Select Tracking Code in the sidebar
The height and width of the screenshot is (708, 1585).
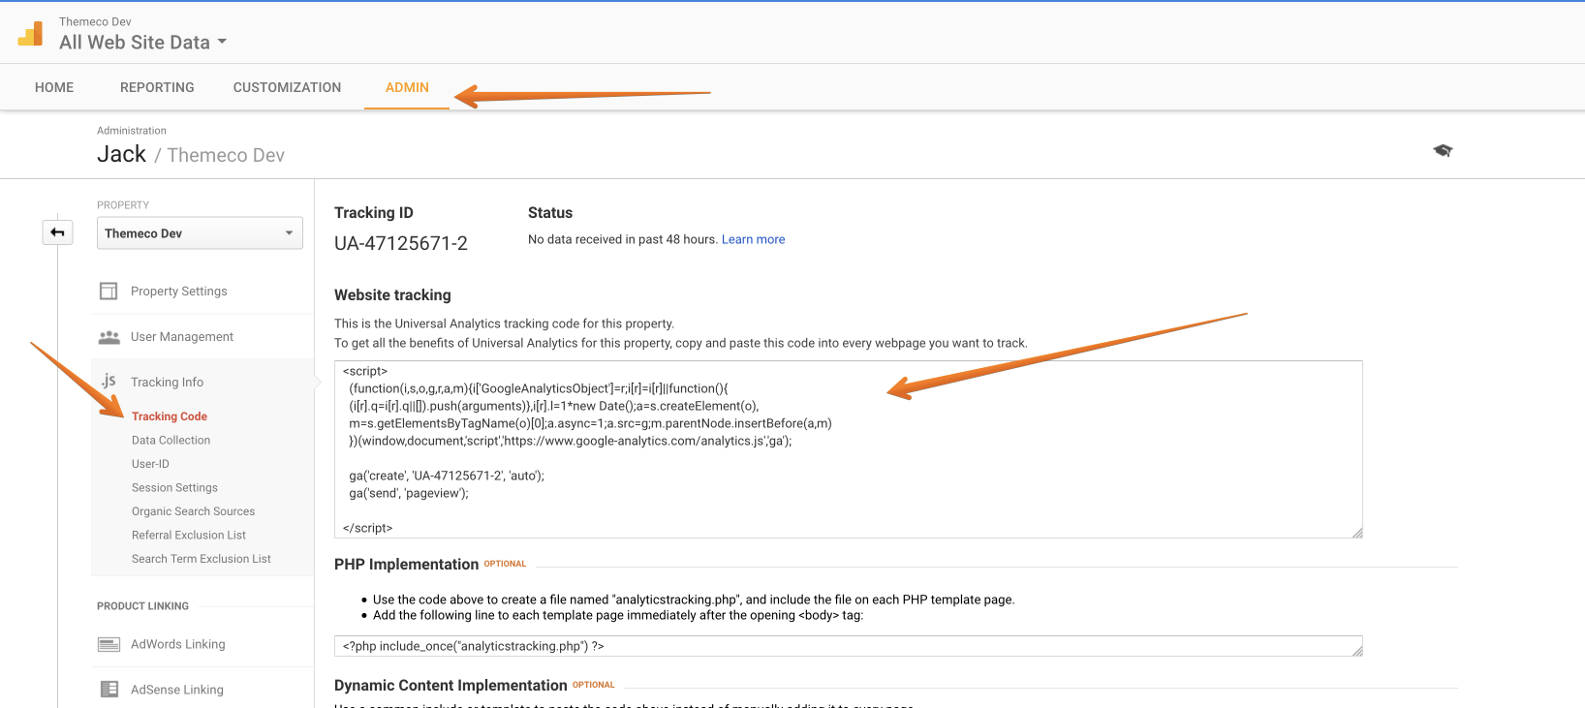(x=170, y=416)
